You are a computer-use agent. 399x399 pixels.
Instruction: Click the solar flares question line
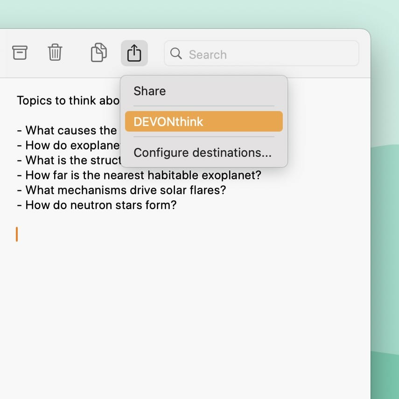pyautogui.click(x=125, y=190)
